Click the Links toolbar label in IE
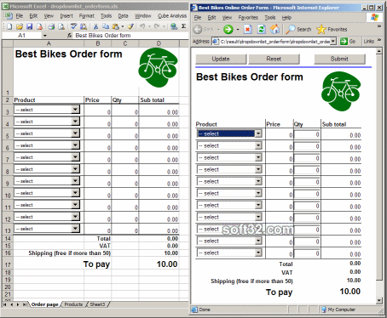 coord(368,42)
